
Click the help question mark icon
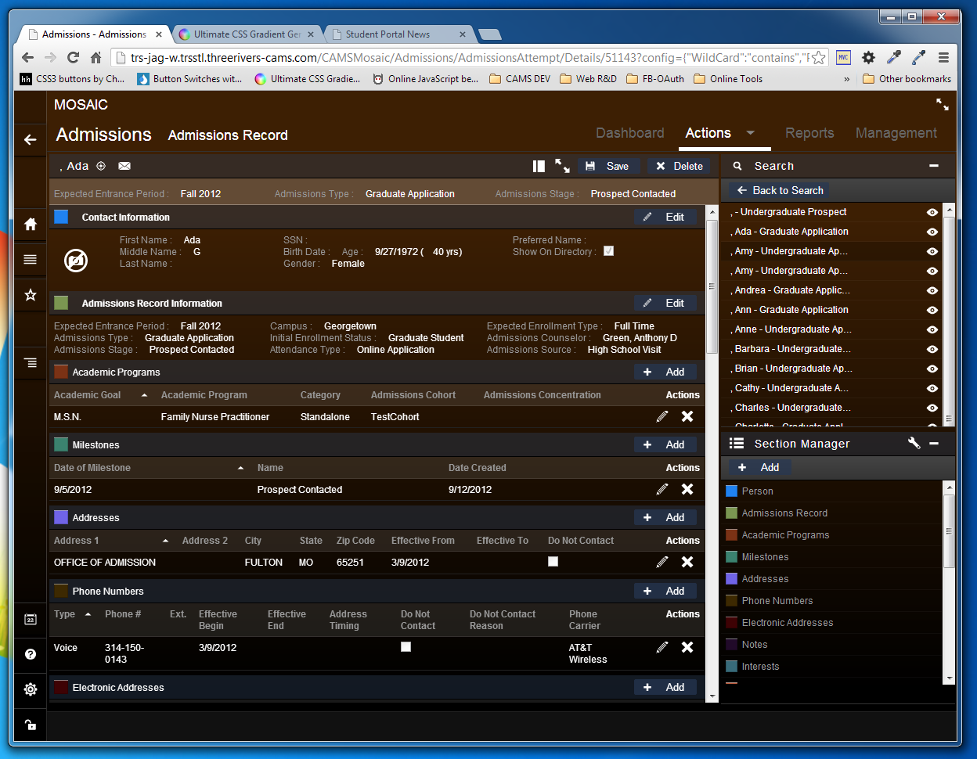[31, 654]
